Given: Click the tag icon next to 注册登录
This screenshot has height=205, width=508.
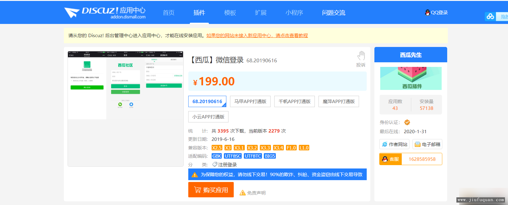Looking at the screenshot, I should [x=215, y=164].
